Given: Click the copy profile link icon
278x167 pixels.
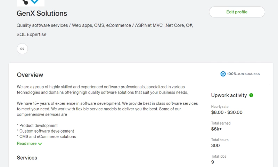Looking at the screenshot, I should point(22,49).
